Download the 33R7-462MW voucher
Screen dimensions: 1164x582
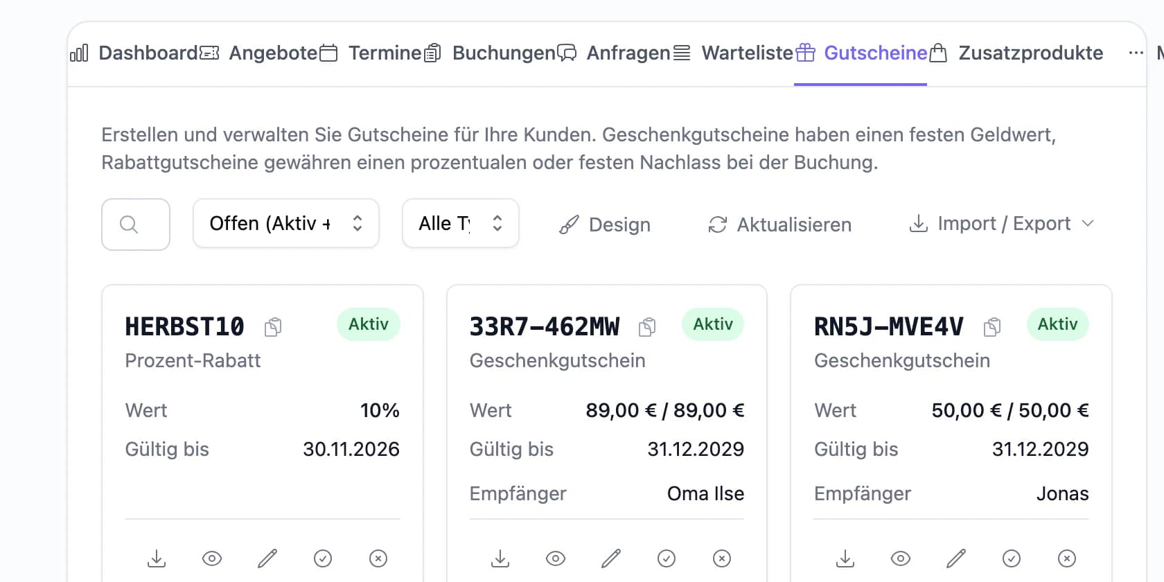[x=500, y=558]
